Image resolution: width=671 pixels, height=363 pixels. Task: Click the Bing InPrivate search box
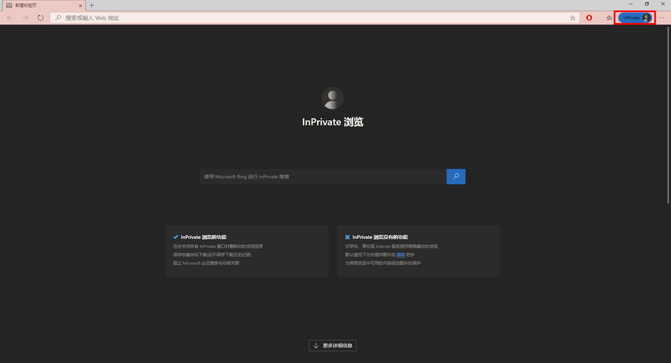tap(323, 176)
